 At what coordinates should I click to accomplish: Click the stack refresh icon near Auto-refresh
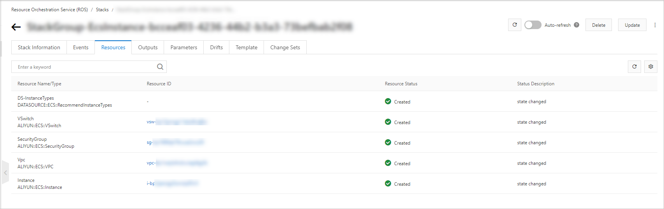coord(515,25)
